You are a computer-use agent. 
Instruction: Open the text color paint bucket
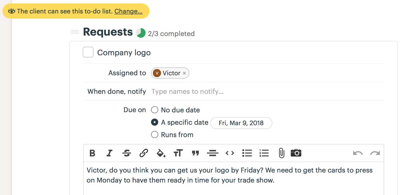pos(161,153)
